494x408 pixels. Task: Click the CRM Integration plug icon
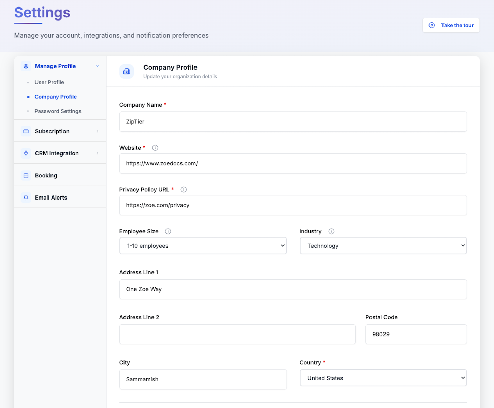tap(26, 153)
